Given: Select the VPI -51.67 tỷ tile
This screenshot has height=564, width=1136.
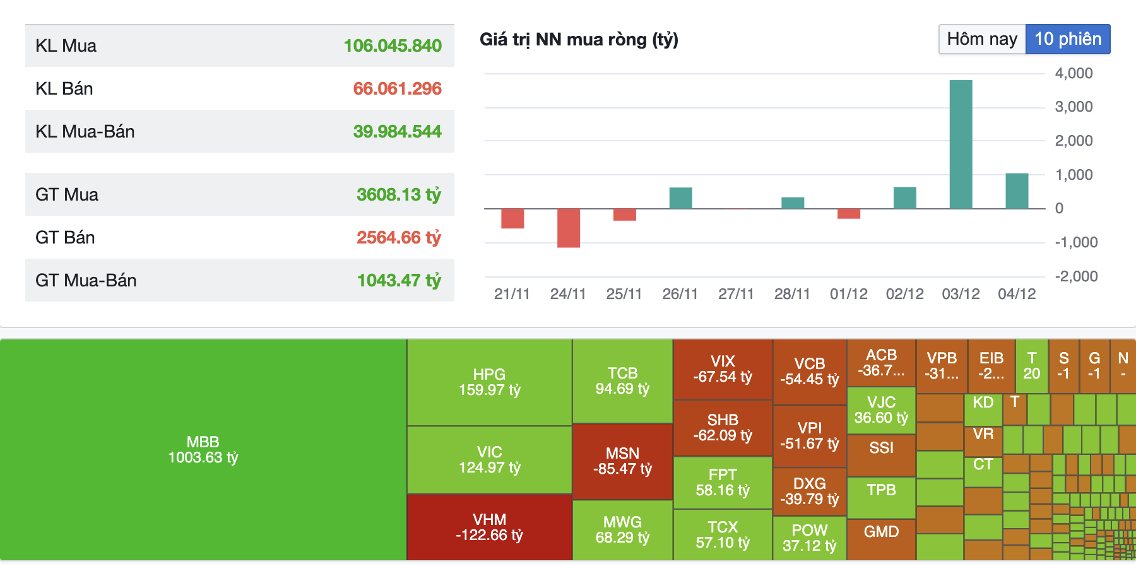Looking at the screenshot, I should point(809,436).
